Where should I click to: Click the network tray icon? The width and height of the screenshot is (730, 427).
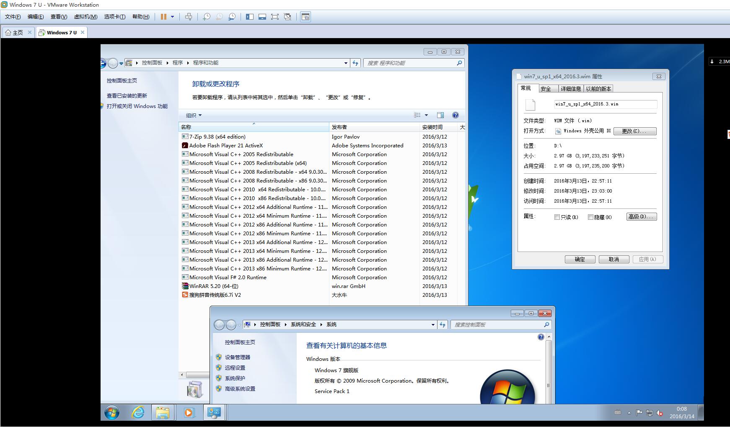pyautogui.click(x=649, y=413)
